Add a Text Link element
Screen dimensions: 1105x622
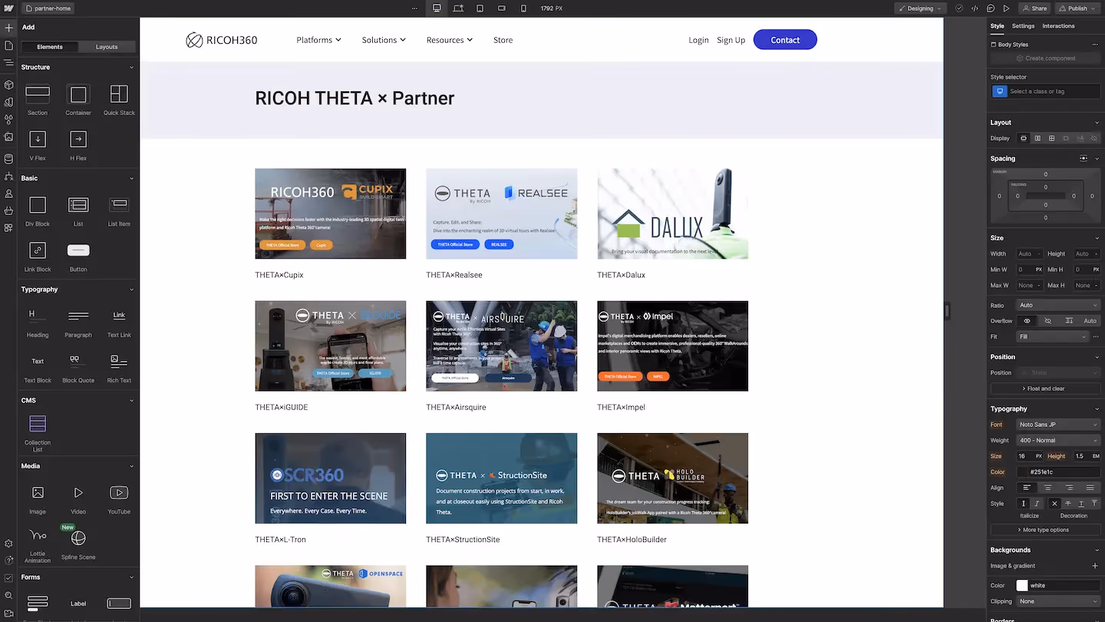tap(119, 322)
